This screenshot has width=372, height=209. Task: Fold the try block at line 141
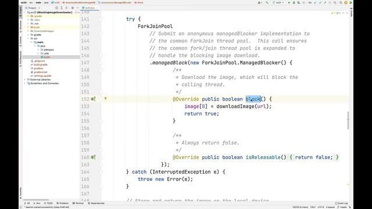[101, 19]
